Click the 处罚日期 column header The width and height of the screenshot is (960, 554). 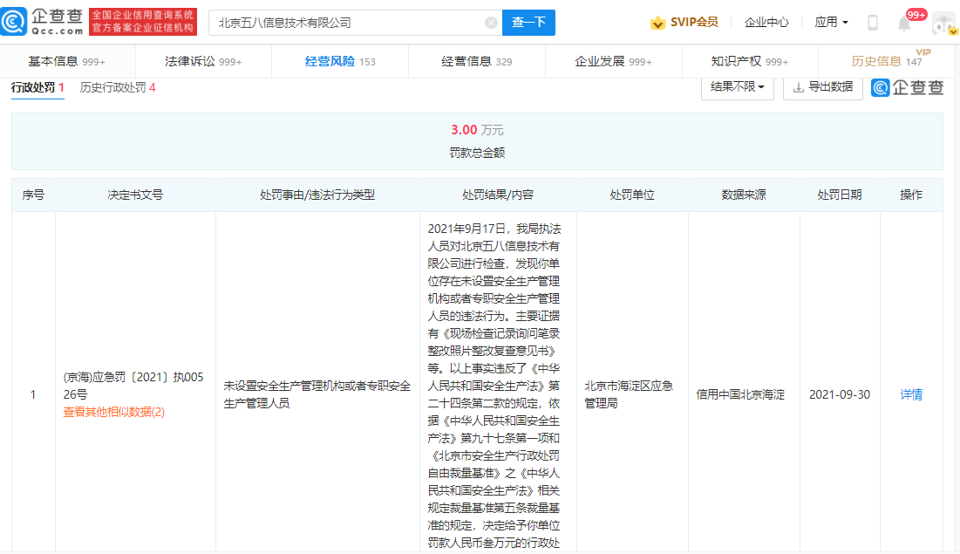[840, 195]
